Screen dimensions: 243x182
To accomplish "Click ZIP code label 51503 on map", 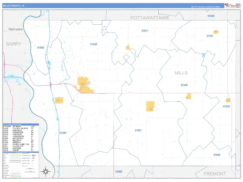I will point(41,47).
